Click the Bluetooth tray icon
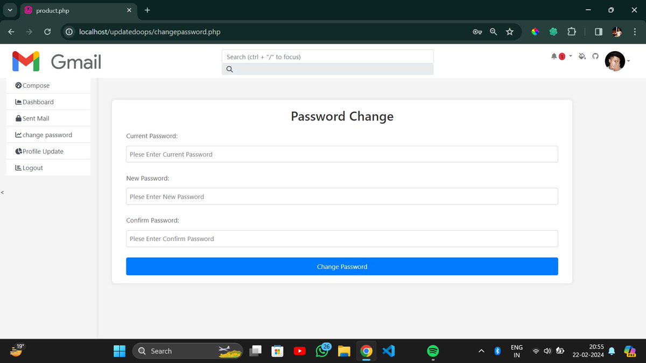 (x=498, y=351)
